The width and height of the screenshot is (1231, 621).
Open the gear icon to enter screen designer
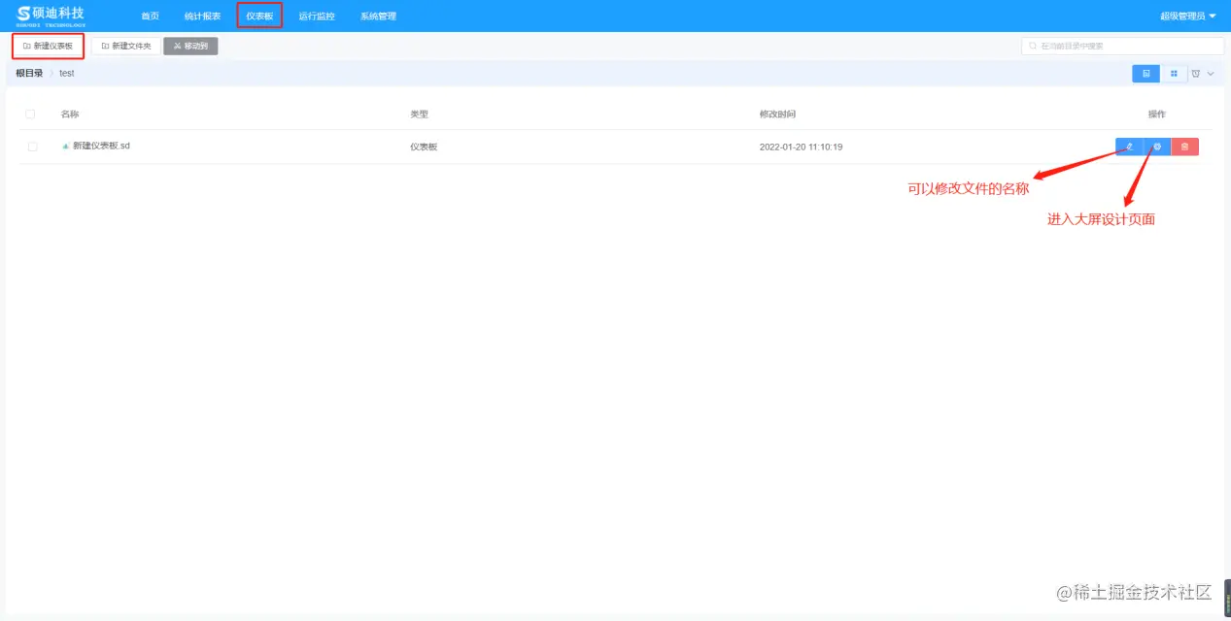tap(1156, 146)
